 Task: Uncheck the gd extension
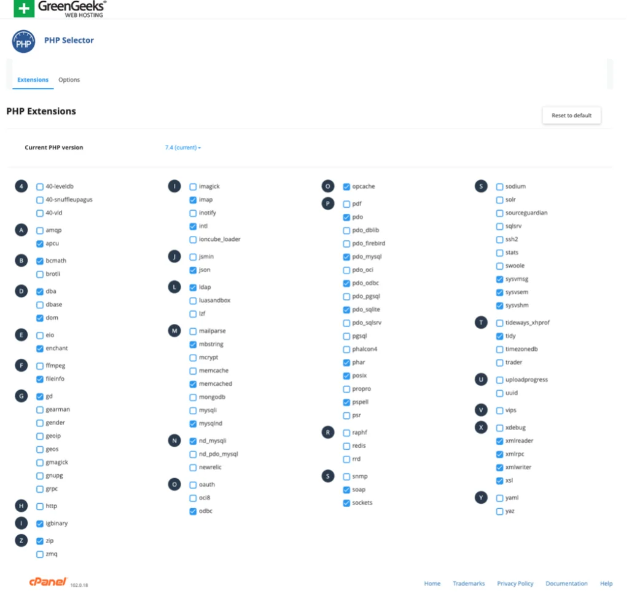tap(40, 396)
